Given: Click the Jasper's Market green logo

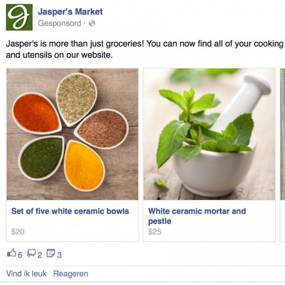Looking at the screenshot, I should 19,17.
